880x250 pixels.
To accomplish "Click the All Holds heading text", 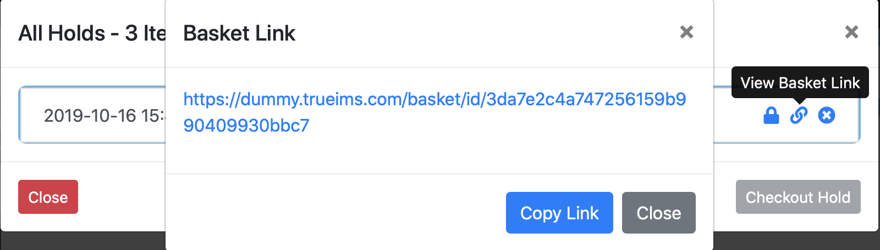I will [92, 33].
